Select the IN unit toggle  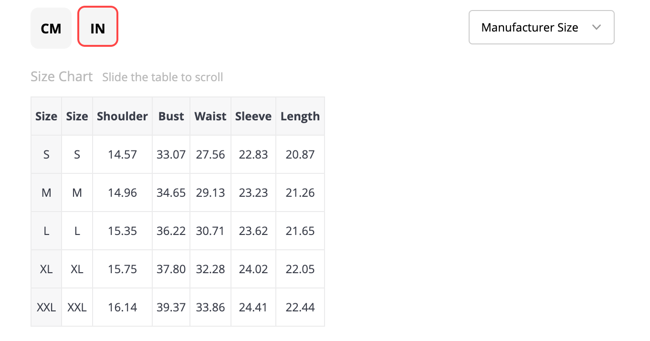pyautogui.click(x=98, y=28)
